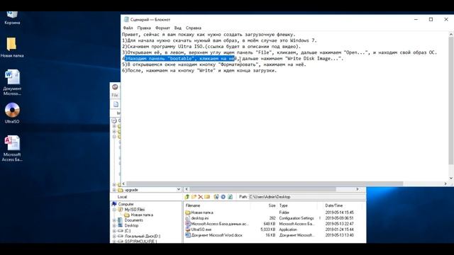Click the blue gear icon in Local toolbar
The height and width of the screenshot is (255, 454).
pos(223,197)
